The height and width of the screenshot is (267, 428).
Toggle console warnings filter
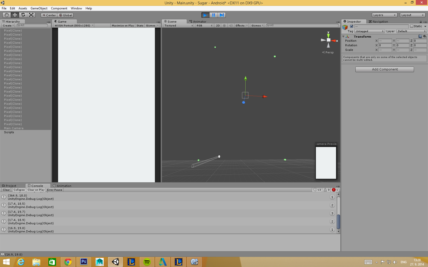click(327, 190)
